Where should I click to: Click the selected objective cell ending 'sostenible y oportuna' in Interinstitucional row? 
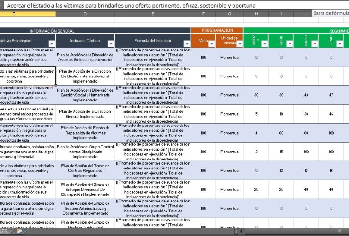27,76
